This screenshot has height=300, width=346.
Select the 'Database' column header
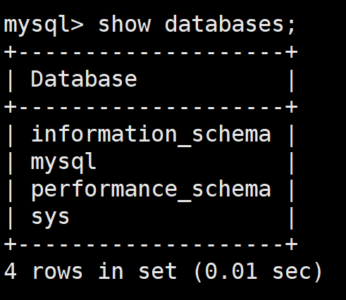click(84, 79)
